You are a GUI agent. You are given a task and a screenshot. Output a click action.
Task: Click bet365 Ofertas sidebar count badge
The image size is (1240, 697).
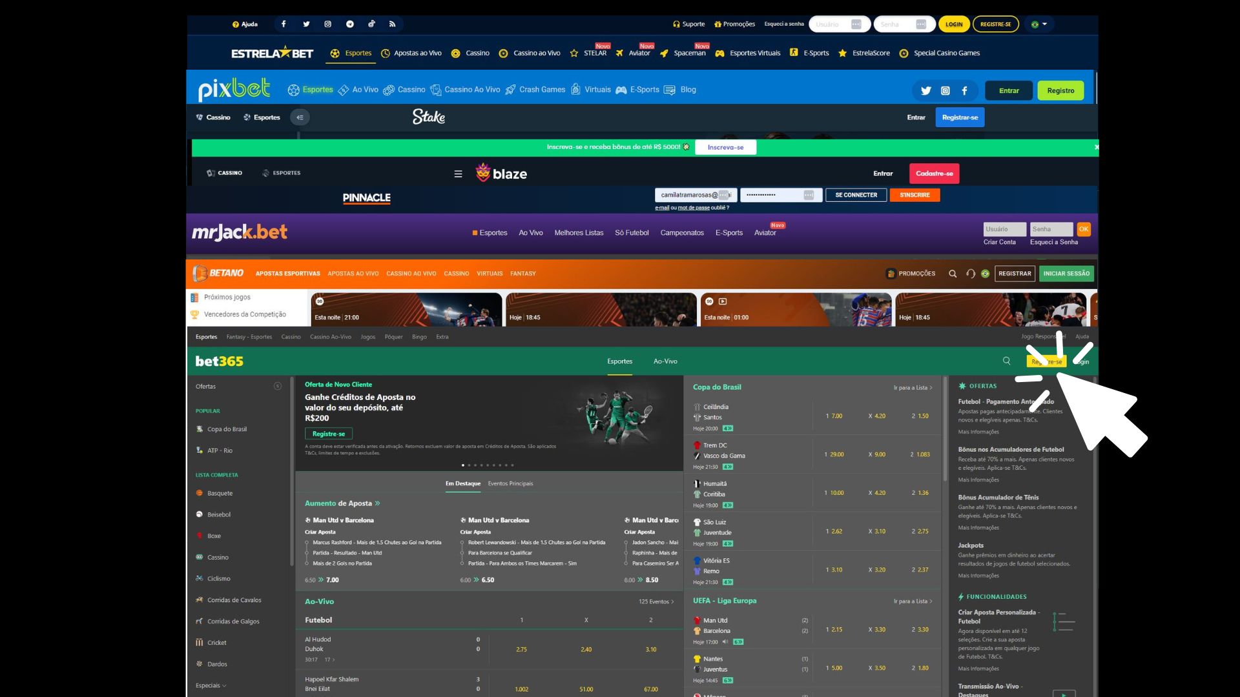pyautogui.click(x=278, y=387)
